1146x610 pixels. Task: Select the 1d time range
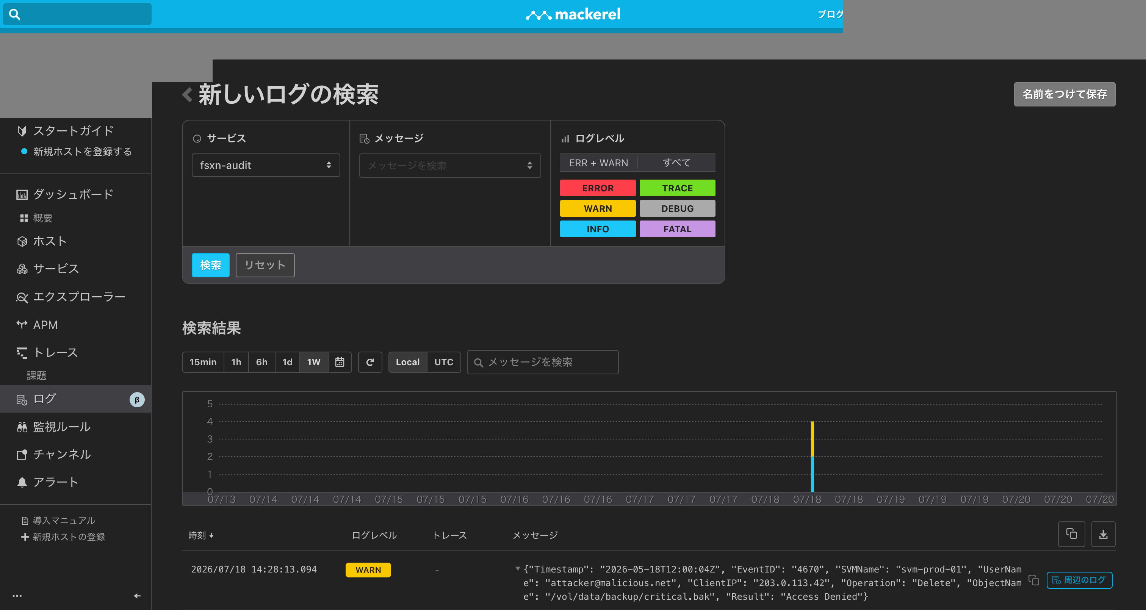pyautogui.click(x=287, y=362)
